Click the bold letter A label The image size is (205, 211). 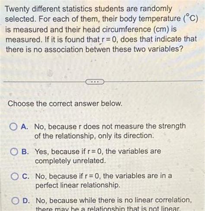[x=25, y=127]
